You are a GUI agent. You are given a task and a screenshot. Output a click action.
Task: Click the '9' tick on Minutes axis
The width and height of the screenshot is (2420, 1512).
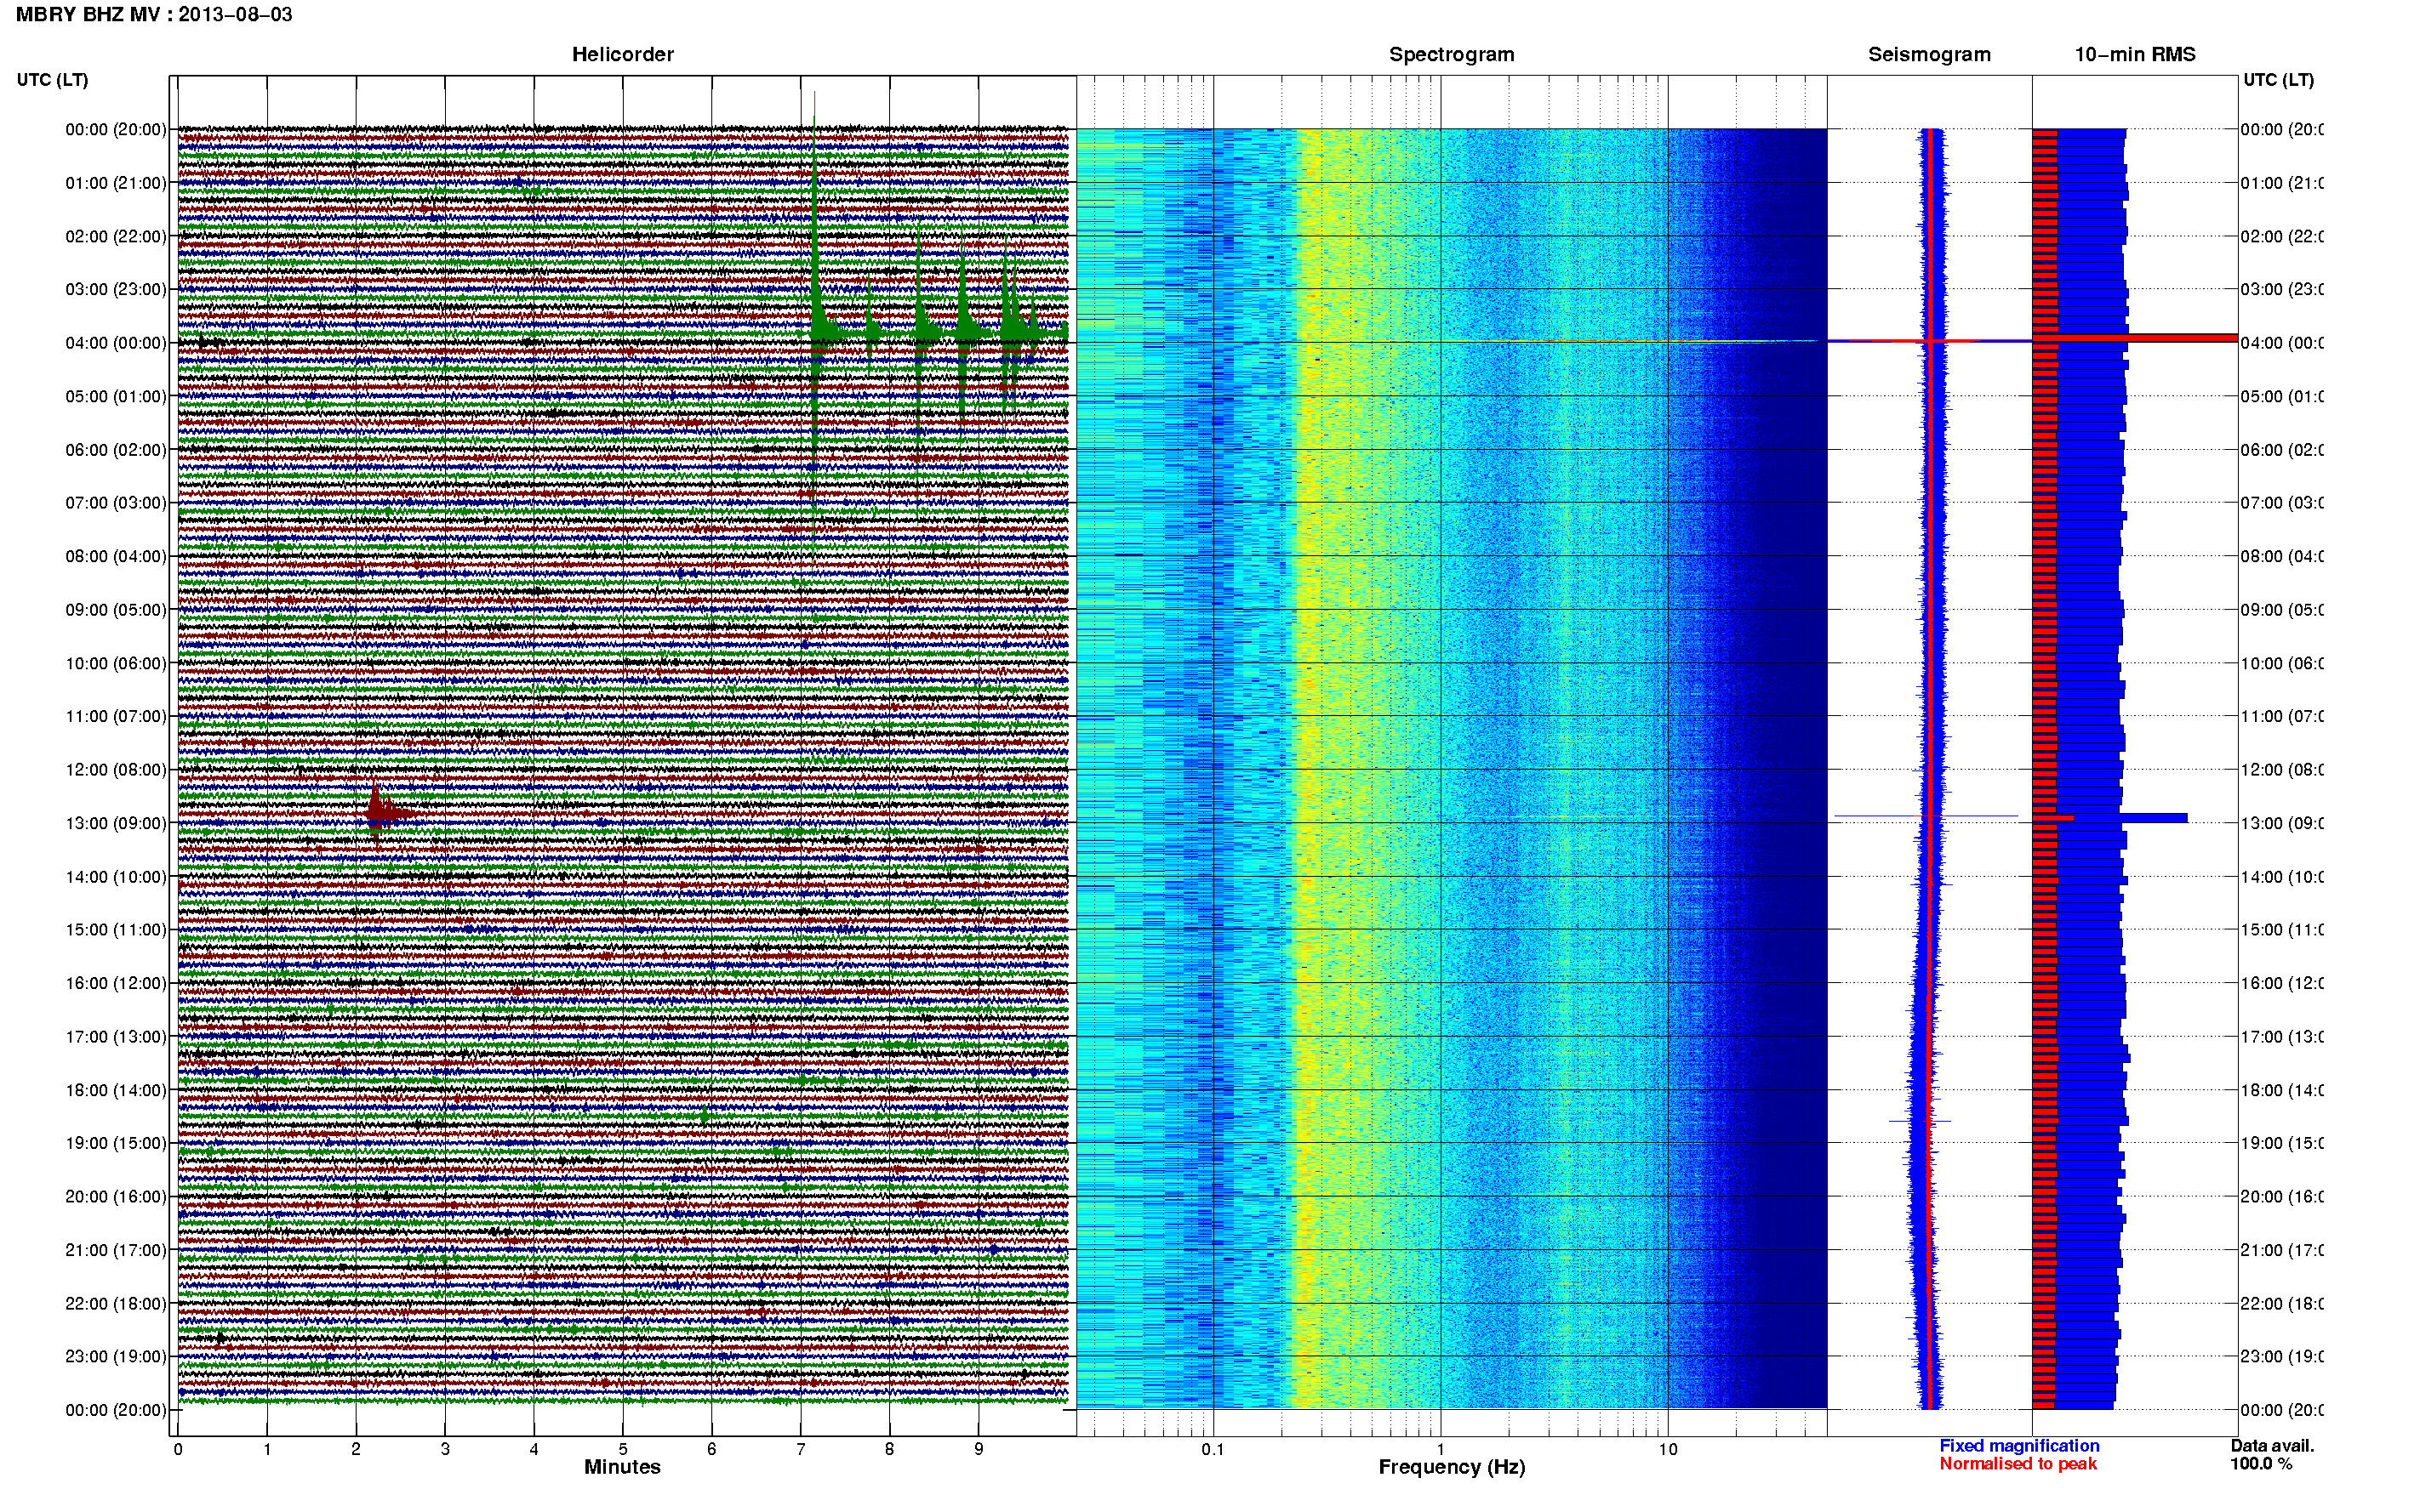(979, 1449)
